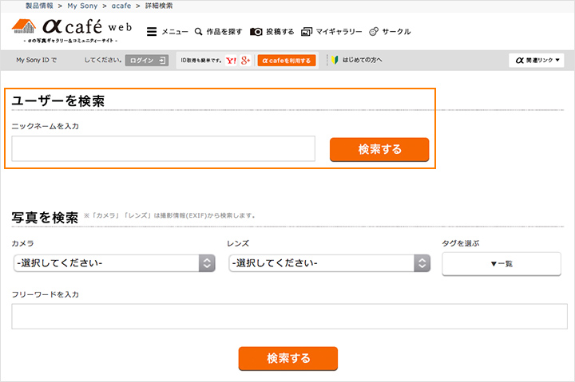Click the EXIF note beside 写真を検索
Screen dimensions: 575x382
(169, 215)
